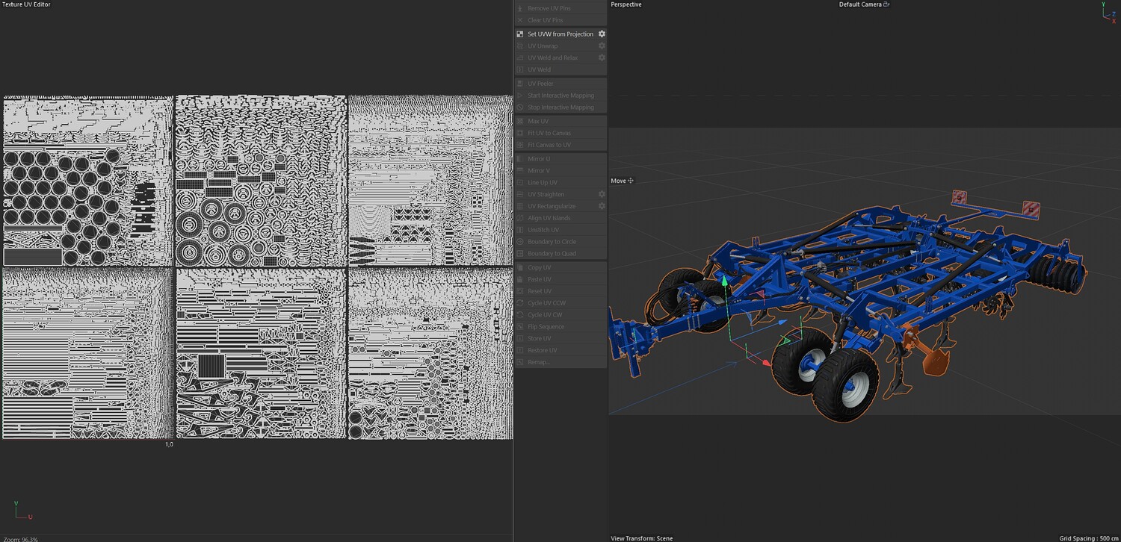Click the Align UV Islands icon

(520, 218)
